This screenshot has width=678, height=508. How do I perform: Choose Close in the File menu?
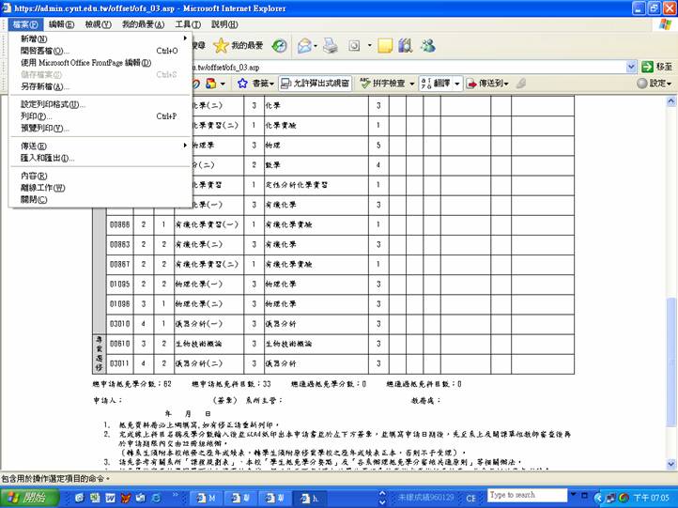click(x=100, y=199)
